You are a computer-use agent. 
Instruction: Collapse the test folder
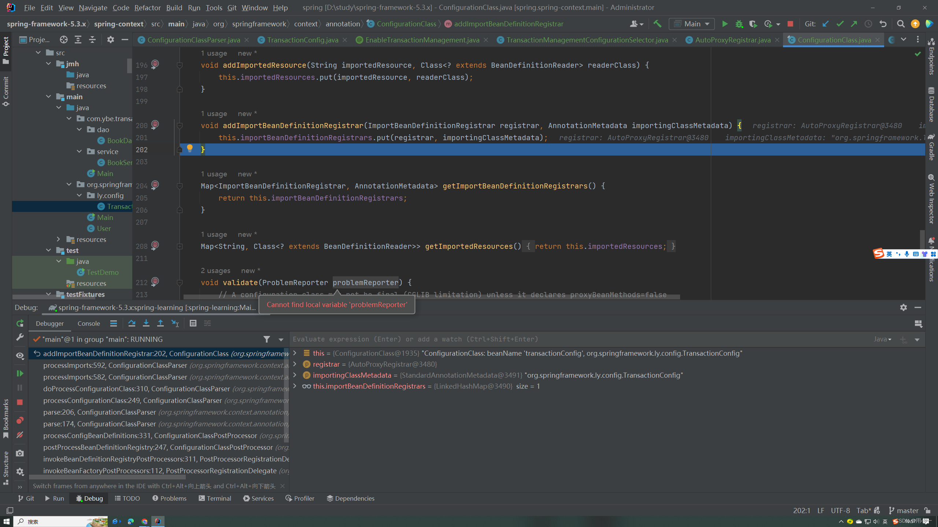(48, 250)
